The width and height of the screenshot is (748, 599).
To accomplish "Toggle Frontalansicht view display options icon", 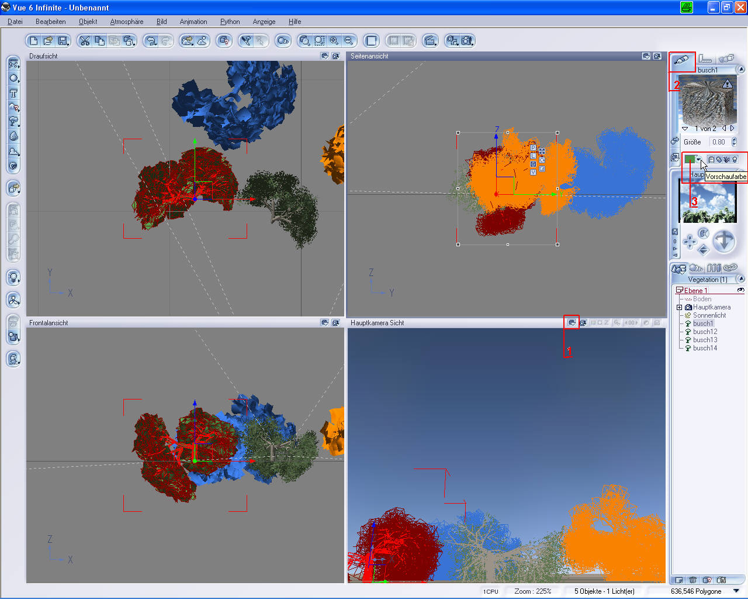I will [x=325, y=322].
